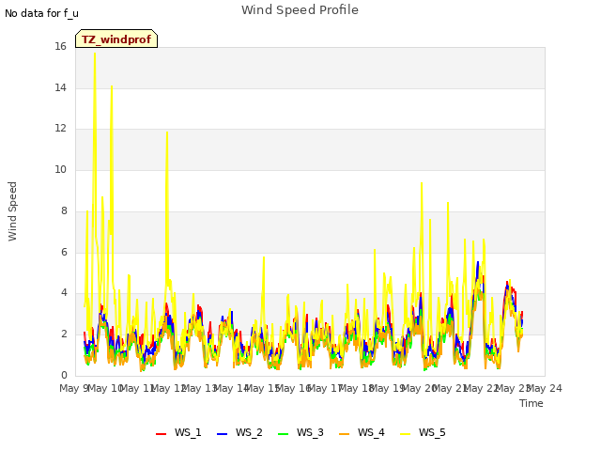
Task: Click the 10 y-axis tick label
Action: 60,169
